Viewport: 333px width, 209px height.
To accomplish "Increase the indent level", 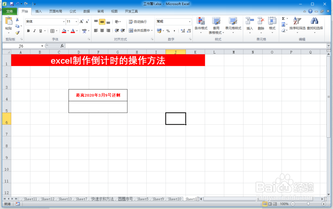I will [x=123, y=31].
